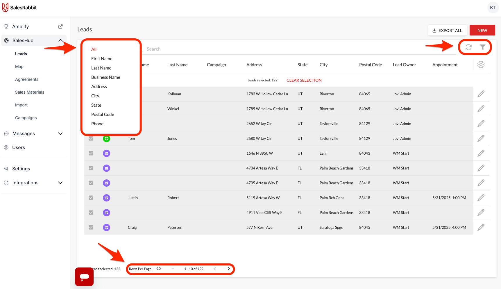Click the EXPORT ALL button
The height and width of the screenshot is (289, 501).
pyautogui.click(x=447, y=30)
